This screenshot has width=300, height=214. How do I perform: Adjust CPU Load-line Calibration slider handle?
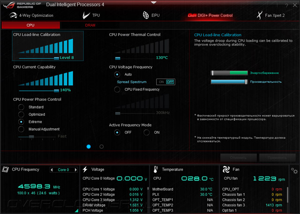click(x=56, y=58)
